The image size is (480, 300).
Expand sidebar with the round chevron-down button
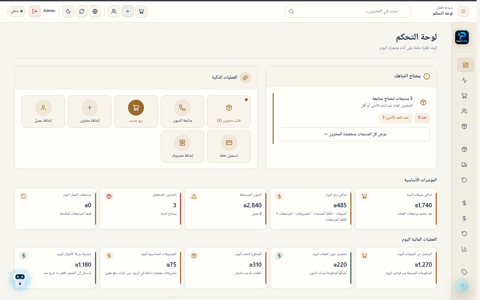(462, 285)
